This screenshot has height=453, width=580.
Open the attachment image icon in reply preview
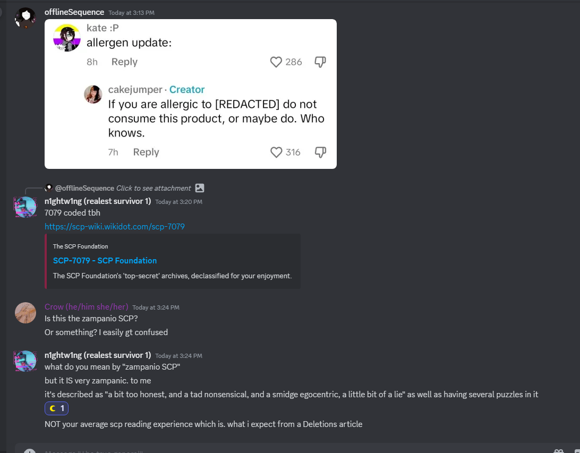(x=200, y=188)
